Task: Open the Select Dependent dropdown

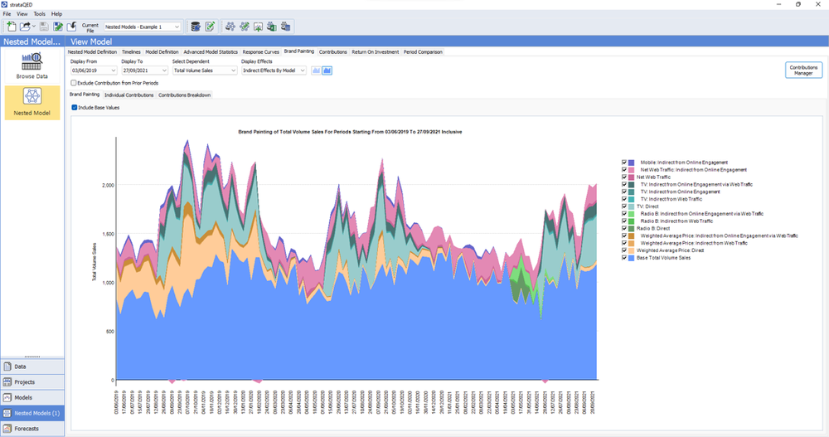Action: [x=205, y=70]
